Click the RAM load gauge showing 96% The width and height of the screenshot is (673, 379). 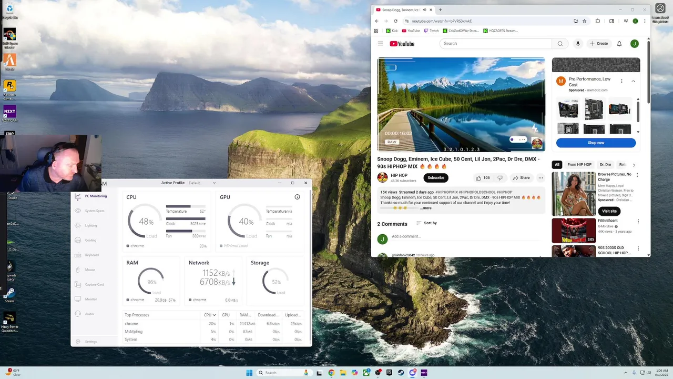pyautogui.click(x=151, y=282)
